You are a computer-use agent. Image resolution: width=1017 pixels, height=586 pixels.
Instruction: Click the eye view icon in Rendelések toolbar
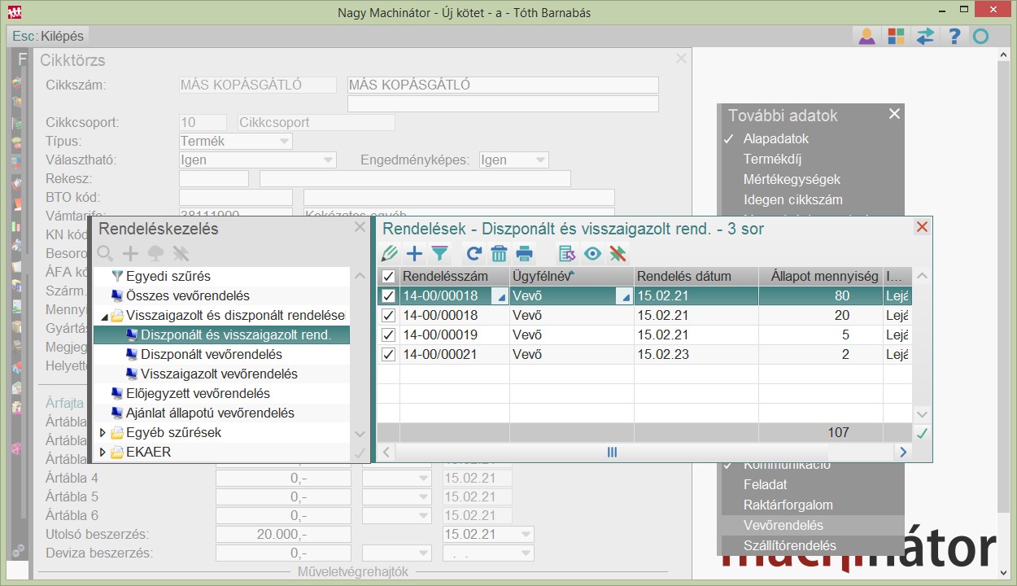pyautogui.click(x=592, y=253)
